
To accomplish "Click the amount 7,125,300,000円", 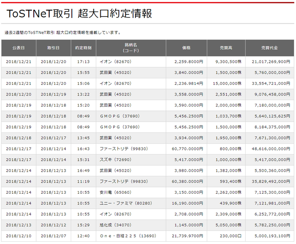I will coord(272,192).
